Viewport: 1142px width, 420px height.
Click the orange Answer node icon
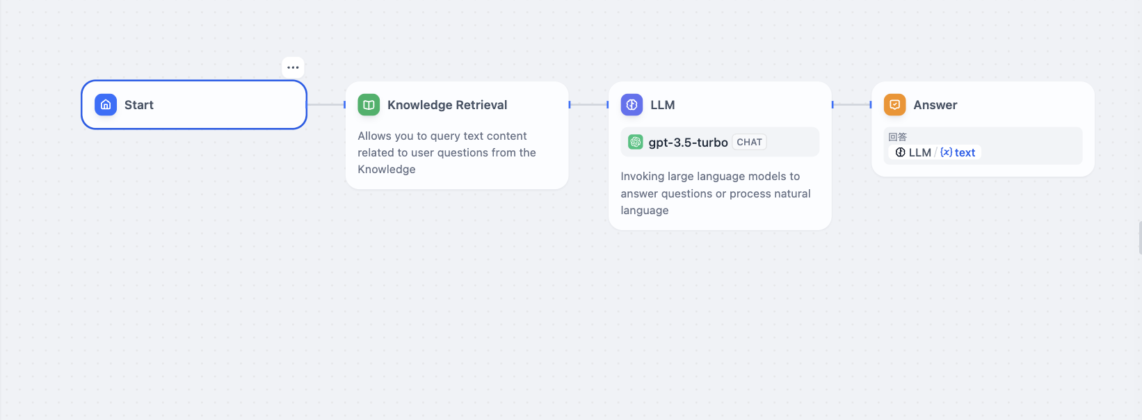(x=894, y=105)
